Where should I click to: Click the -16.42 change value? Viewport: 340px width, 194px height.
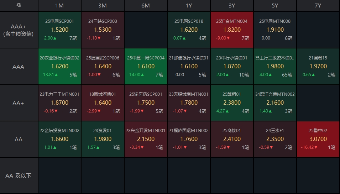(307, 147)
